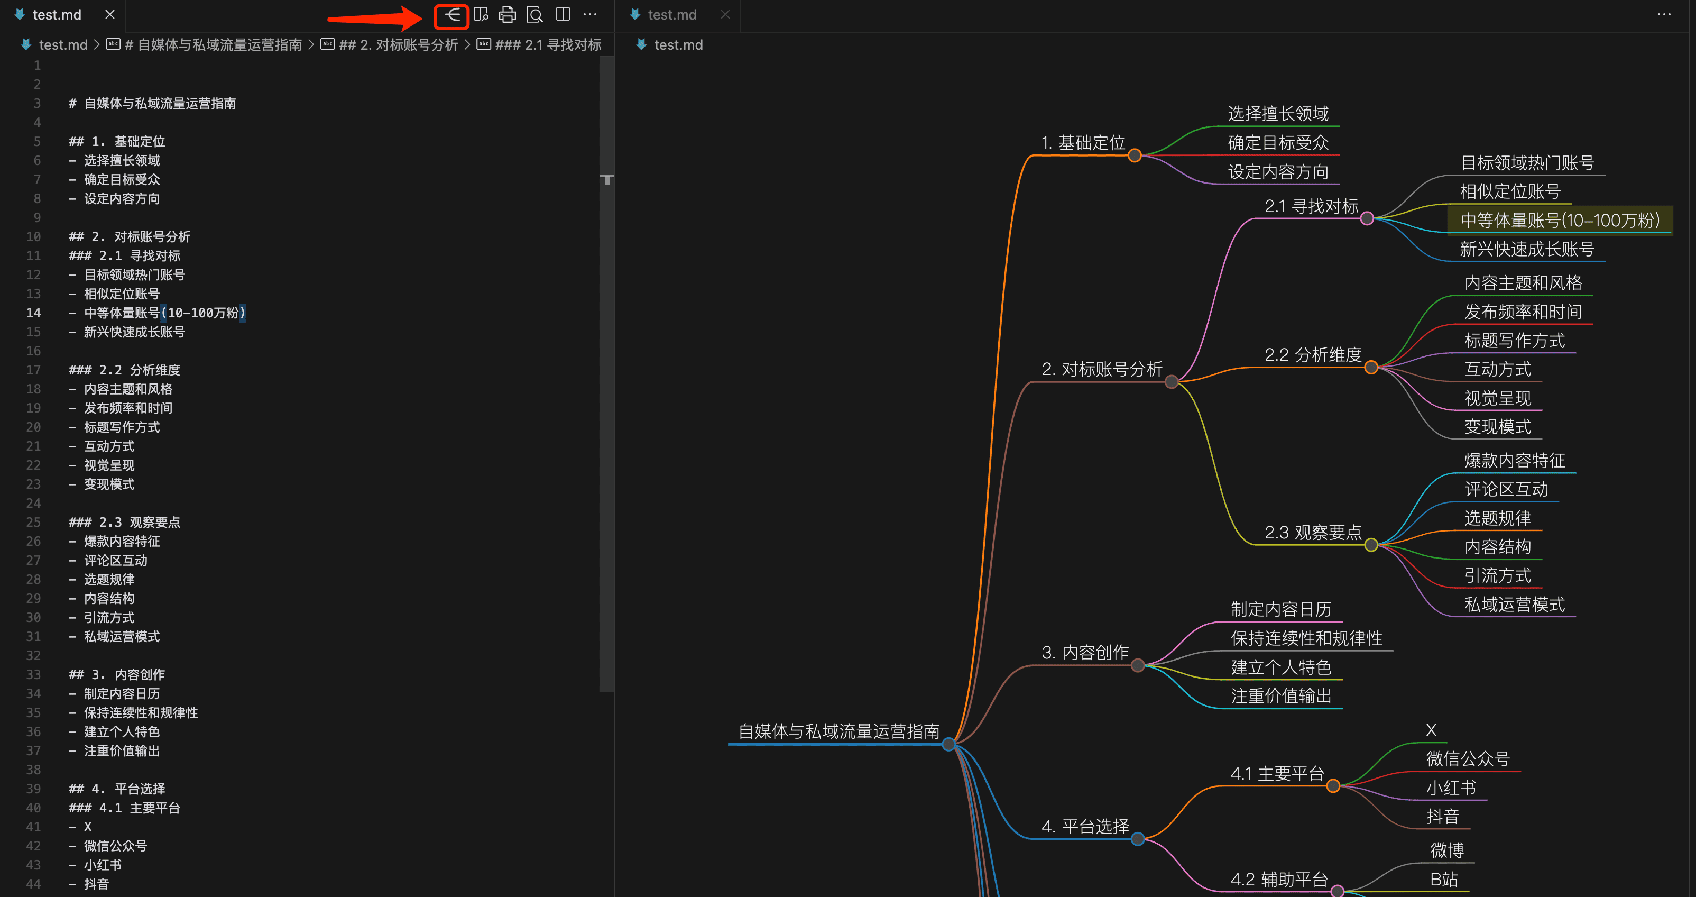Click mindmap leaf '小红书'

pyautogui.click(x=1450, y=788)
